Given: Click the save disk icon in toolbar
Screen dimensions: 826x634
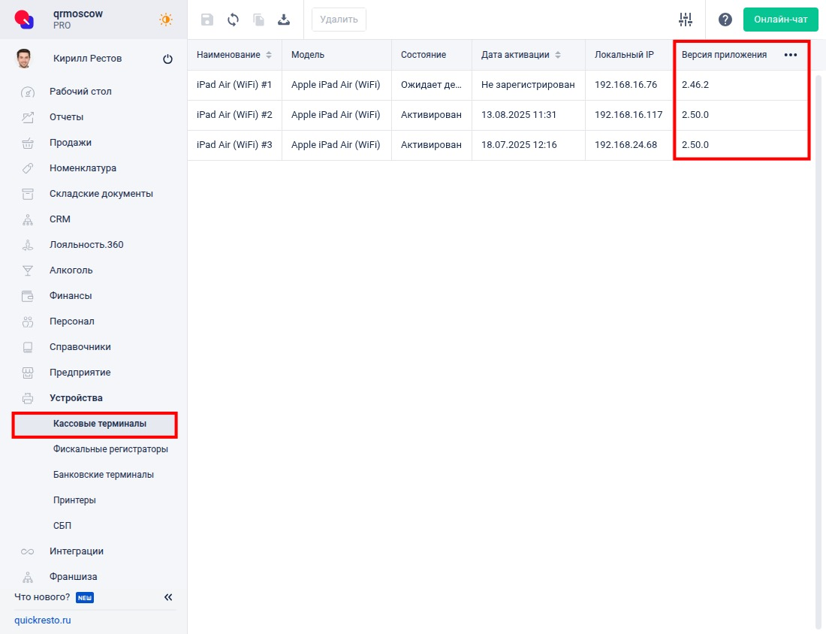Looking at the screenshot, I should click(x=207, y=20).
